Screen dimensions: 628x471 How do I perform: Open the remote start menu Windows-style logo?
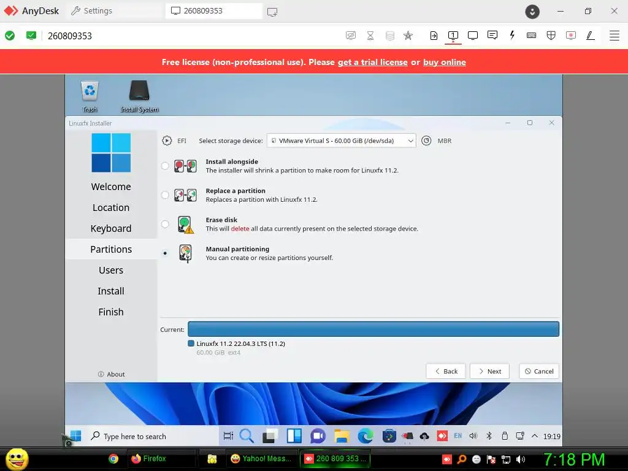pyautogui.click(x=75, y=436)
